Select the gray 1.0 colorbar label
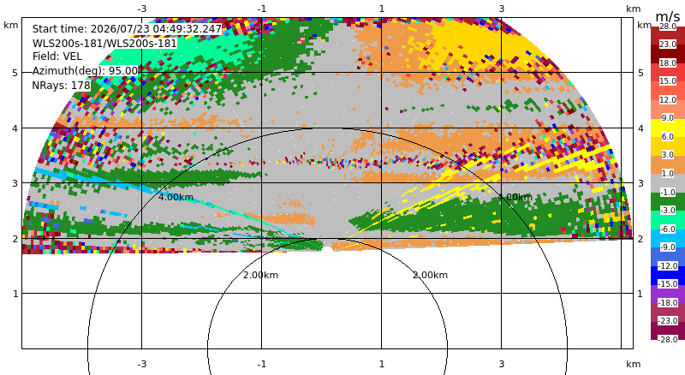 (x=668, y=174)
